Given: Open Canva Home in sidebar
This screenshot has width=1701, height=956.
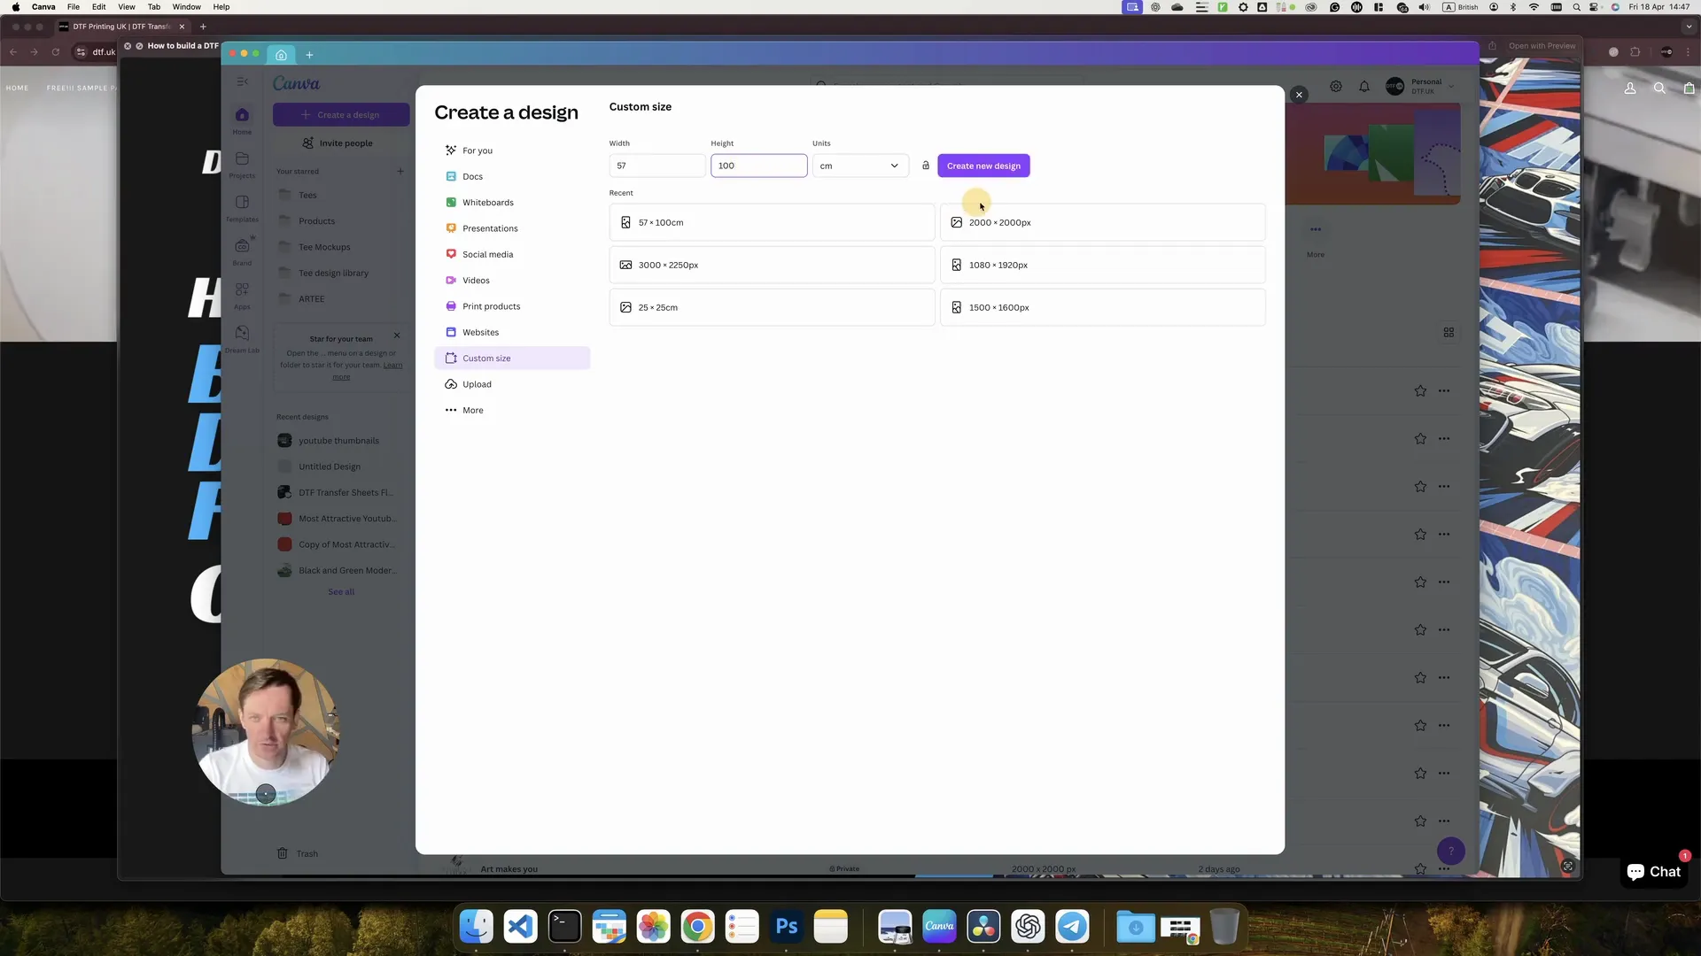Looking at the screenshot, I should (242, 120).
